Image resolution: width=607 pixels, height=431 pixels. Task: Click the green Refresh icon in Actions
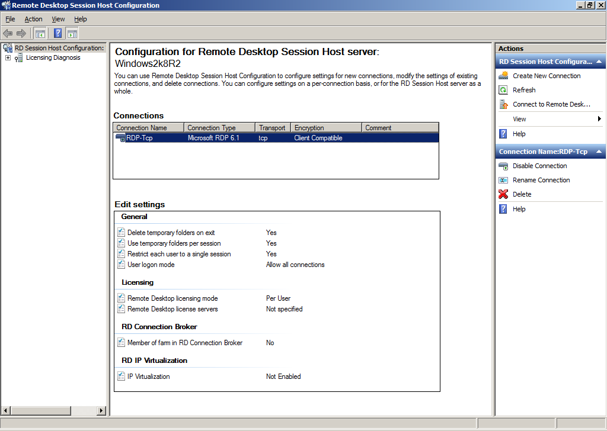[503, 90]
